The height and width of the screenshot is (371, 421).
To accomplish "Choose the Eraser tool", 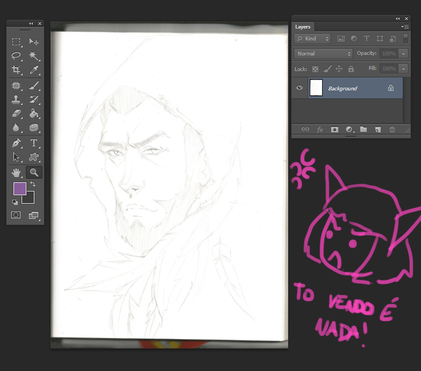I will (16, 113).
